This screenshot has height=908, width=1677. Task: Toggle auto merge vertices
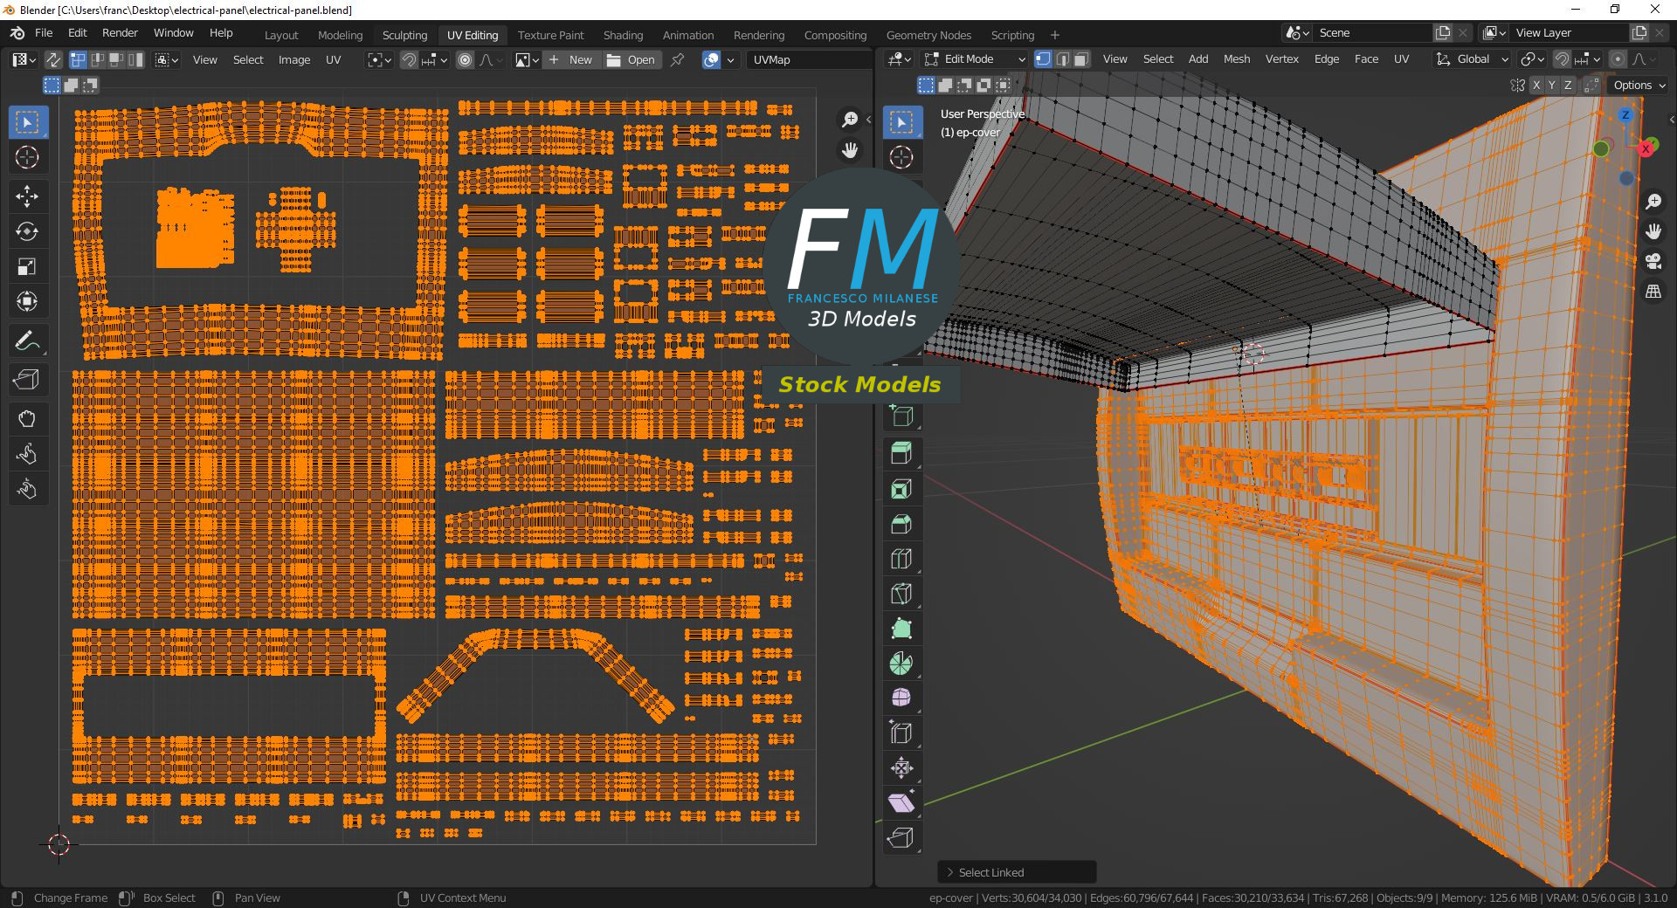click(x=1592, y=85)
